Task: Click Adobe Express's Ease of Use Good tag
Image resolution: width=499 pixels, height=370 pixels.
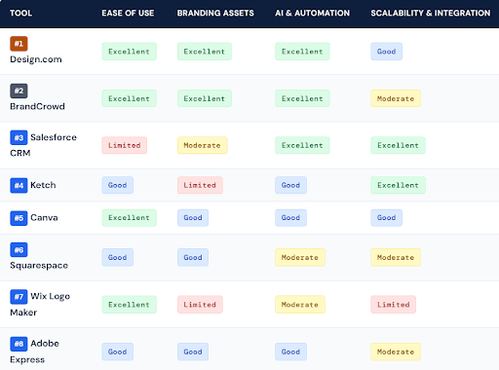Action: [x=117, y=351]
